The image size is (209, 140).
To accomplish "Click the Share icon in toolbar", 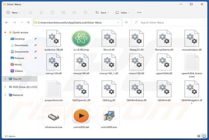I will pos(74,13).
